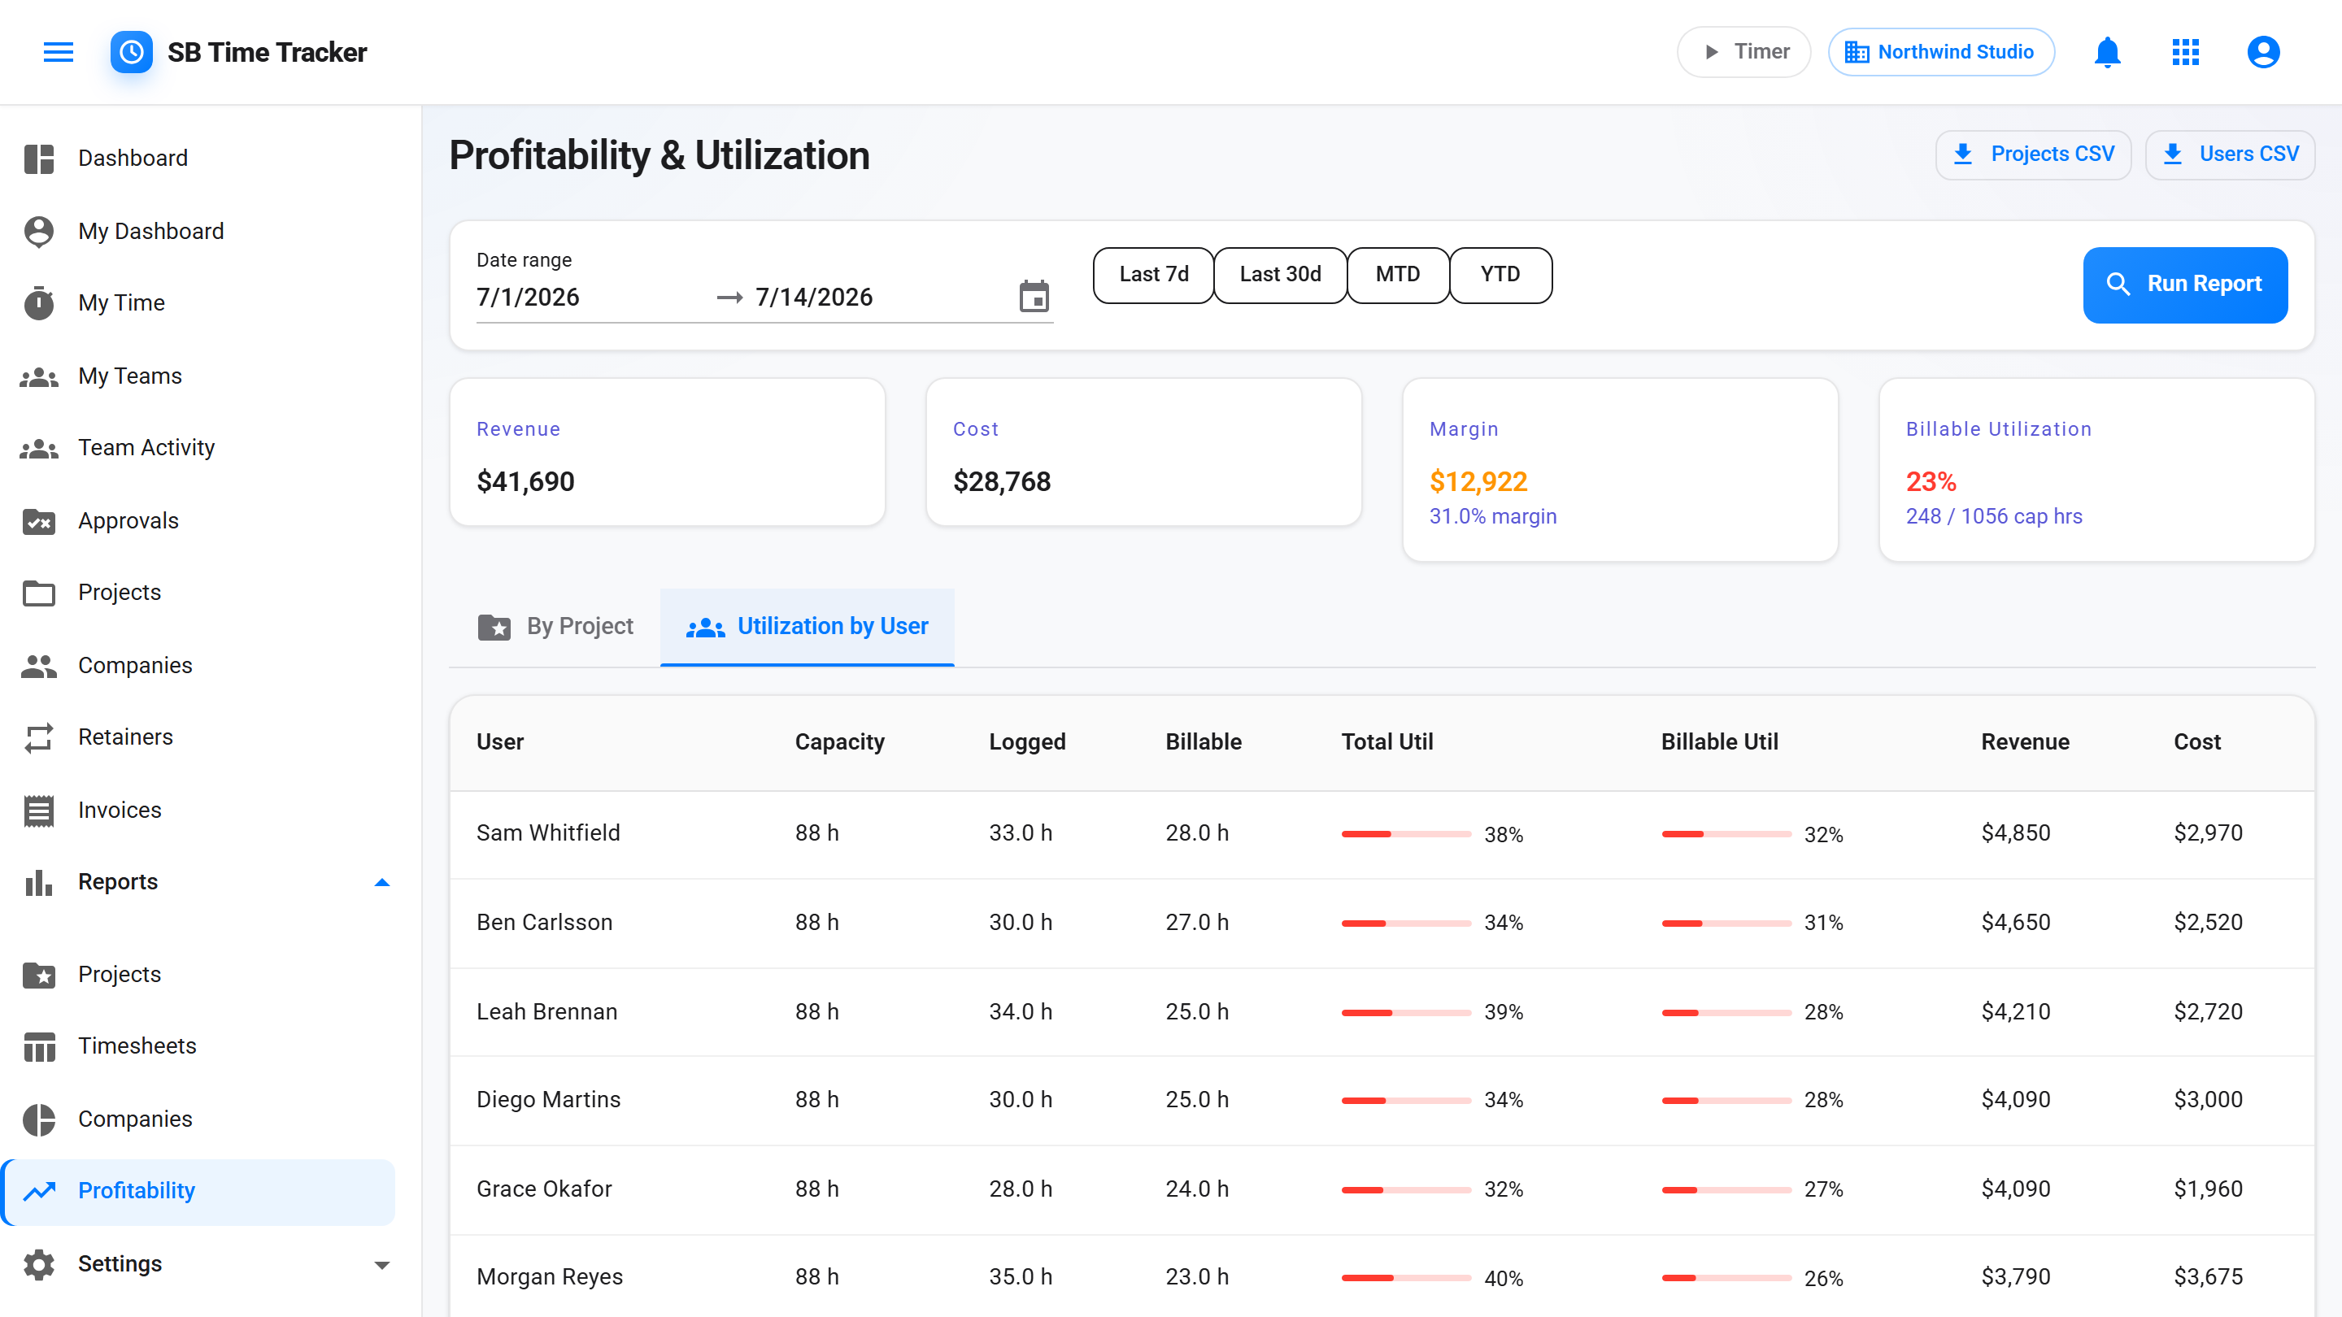Click the Companies people icon
2342x1317 pixels.
tap(39, 665)
